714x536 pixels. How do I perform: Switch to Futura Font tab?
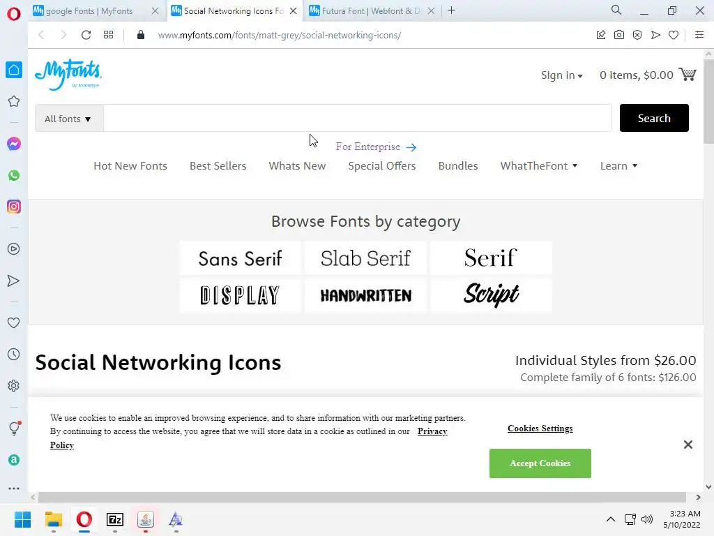tap(370, 11)
